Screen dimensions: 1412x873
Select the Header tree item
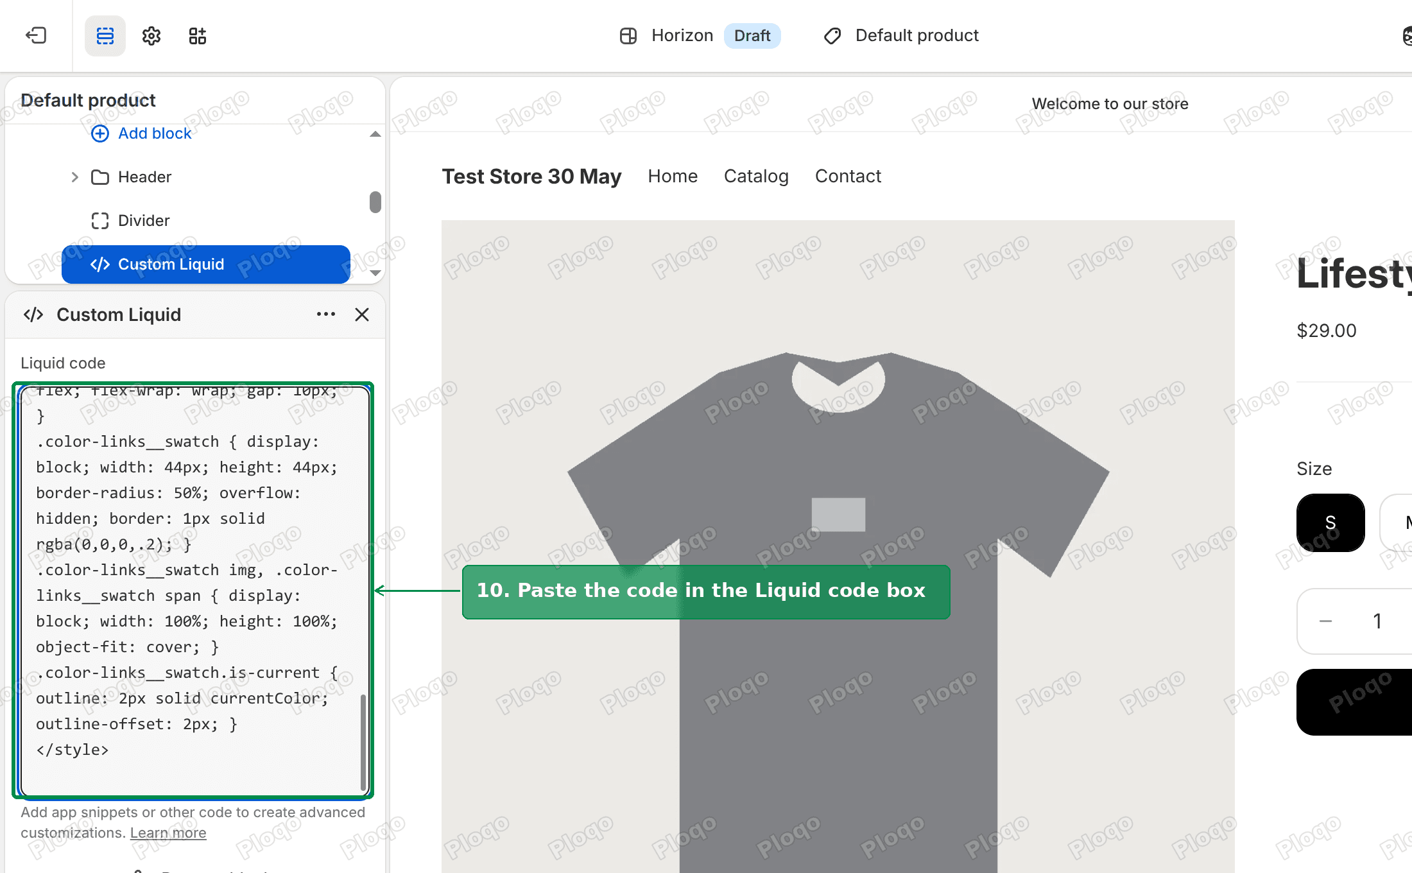[205, 177]
